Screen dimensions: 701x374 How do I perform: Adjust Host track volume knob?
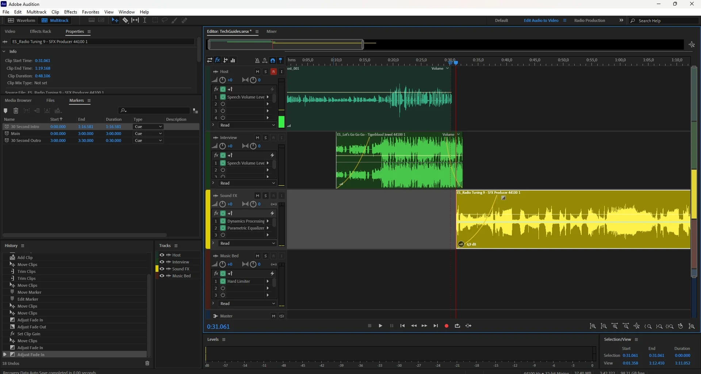pyautogui.click(x=222, y=80)
